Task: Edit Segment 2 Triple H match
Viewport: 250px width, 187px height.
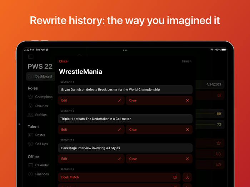Action: tap(91, 129)
